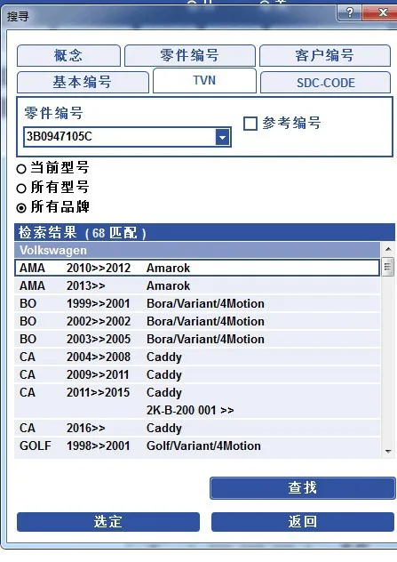The width and height of the screenshot is (397, 562).
Task: Open the 概念 tab
Action: pyautogui.click(x=68, y=55)
